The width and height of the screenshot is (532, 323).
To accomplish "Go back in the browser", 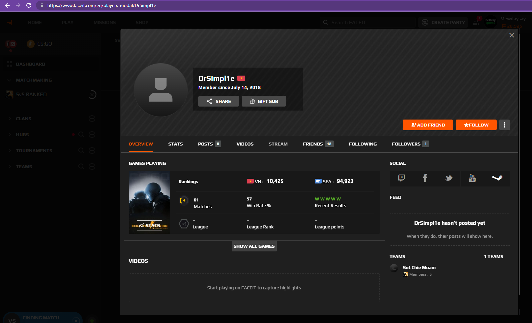I will 7,5.
